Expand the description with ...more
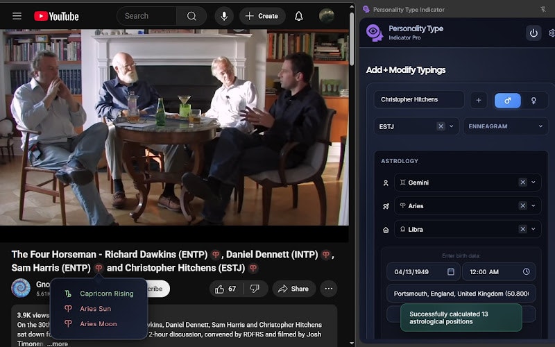Viewport: 555px width, 347px height. [58, 344]
